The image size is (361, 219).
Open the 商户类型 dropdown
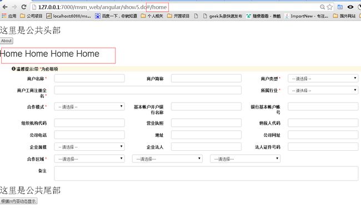pyautogui.click(x=323, y=78)
